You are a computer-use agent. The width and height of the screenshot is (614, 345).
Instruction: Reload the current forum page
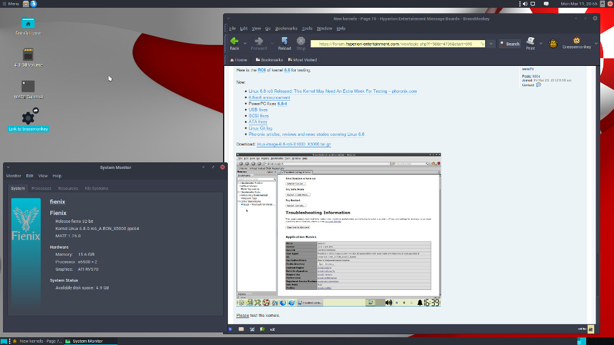pos(284,43)
